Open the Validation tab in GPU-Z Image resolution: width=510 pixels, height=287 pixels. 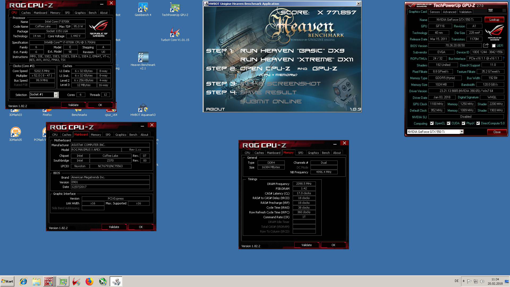pos(465,12)
